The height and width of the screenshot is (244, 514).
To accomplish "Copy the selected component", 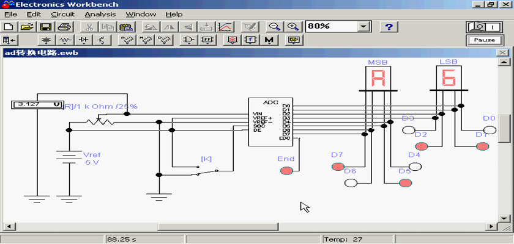I will (106, 27).
